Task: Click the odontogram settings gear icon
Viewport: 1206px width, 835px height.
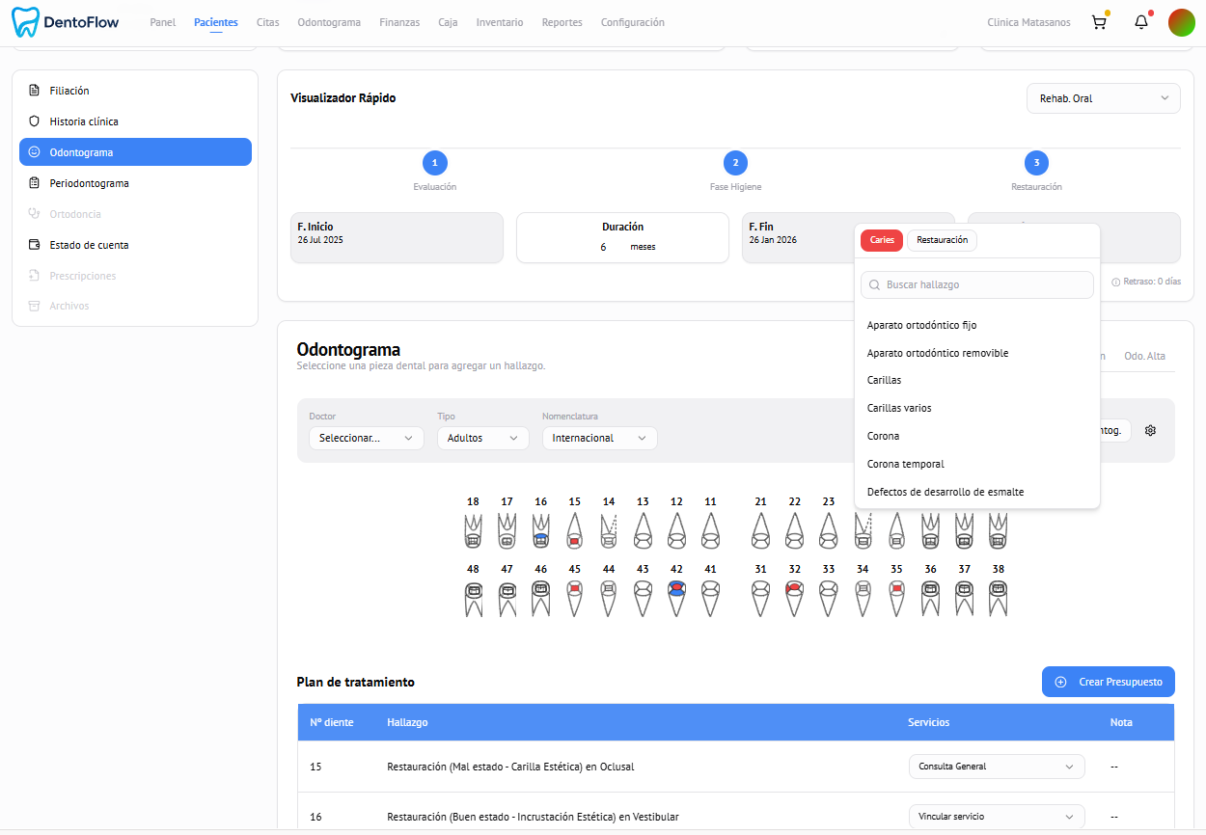Action: pyautogui.click(x=1150, y=430)
